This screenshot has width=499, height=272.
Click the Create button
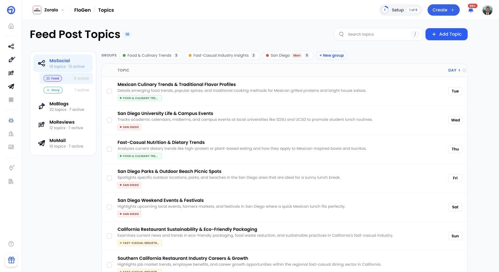(443, 10)
